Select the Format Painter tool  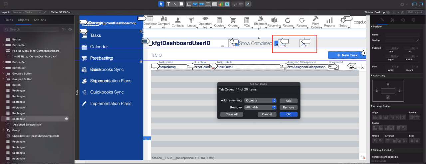248,4
